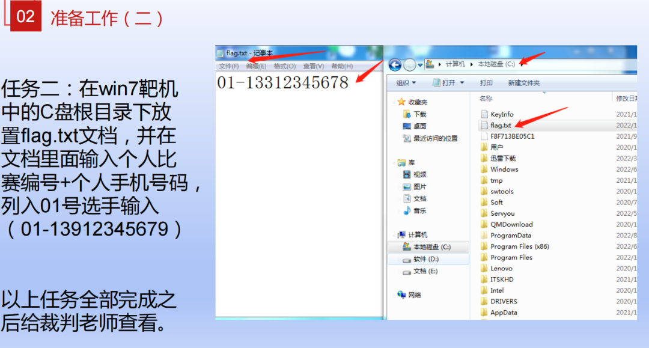Click the 2022/1 date of flag.txt
Image resolution: width=649 pixels, height=348 pixels.
[626, 125]
